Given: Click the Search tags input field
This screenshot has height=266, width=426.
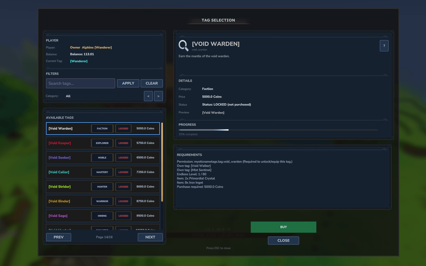Looking at the screenshot, I should [x=80, y=83].
